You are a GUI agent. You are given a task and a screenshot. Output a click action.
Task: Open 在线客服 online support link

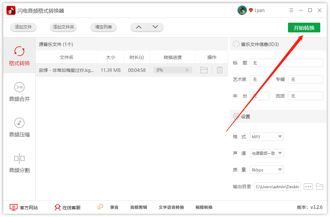tap(71, 208)
